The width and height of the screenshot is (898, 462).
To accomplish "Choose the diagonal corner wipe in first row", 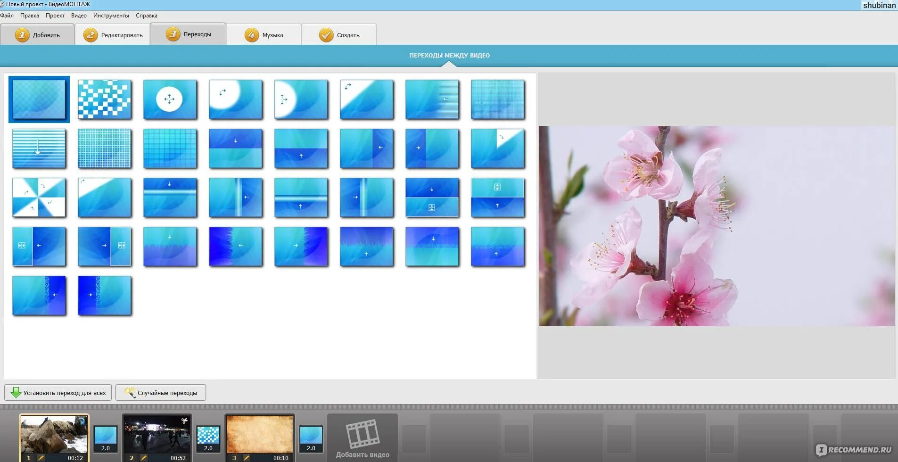I will [x=367, y=99].
